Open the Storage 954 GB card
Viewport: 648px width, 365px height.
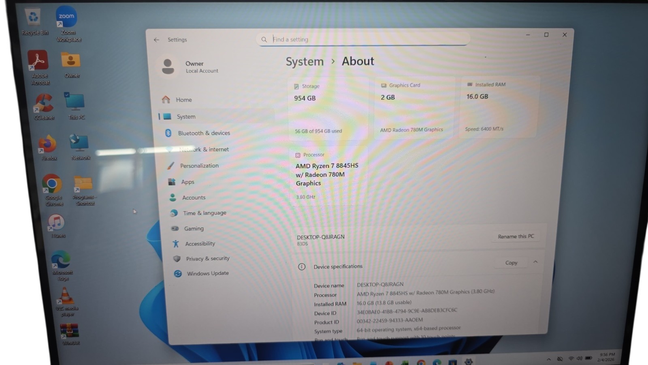[x=328, y=108]
